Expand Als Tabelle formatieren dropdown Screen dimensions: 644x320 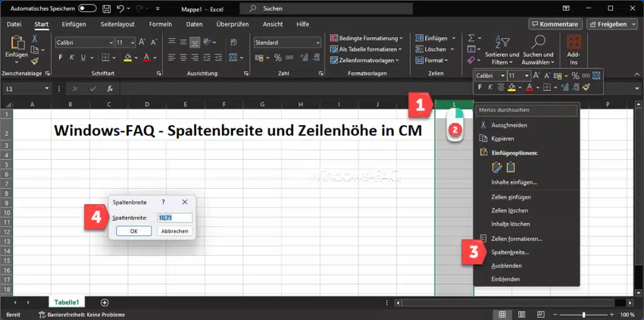[x=365, y=49]
